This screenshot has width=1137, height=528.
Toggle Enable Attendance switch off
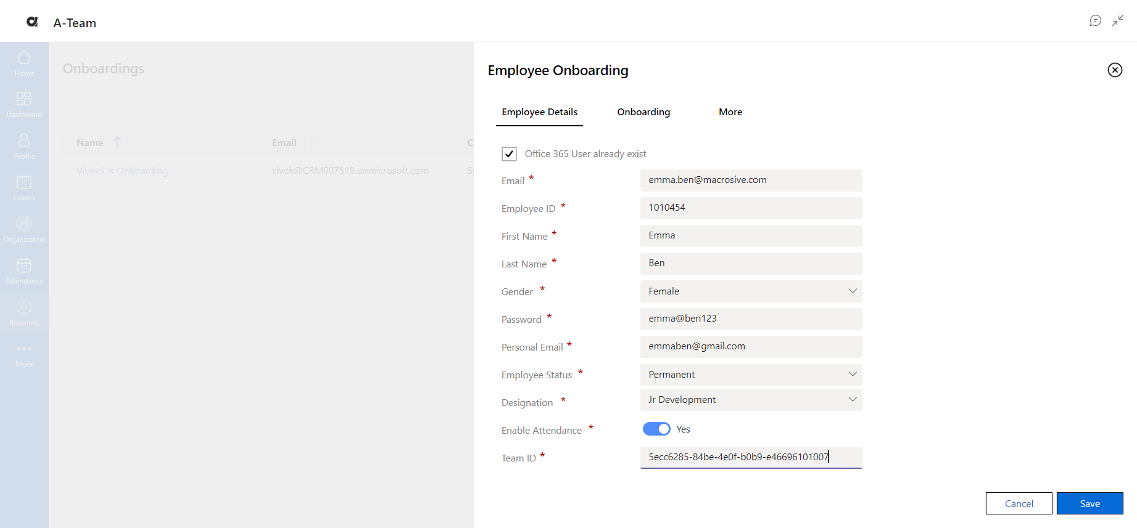click(656, 429)
